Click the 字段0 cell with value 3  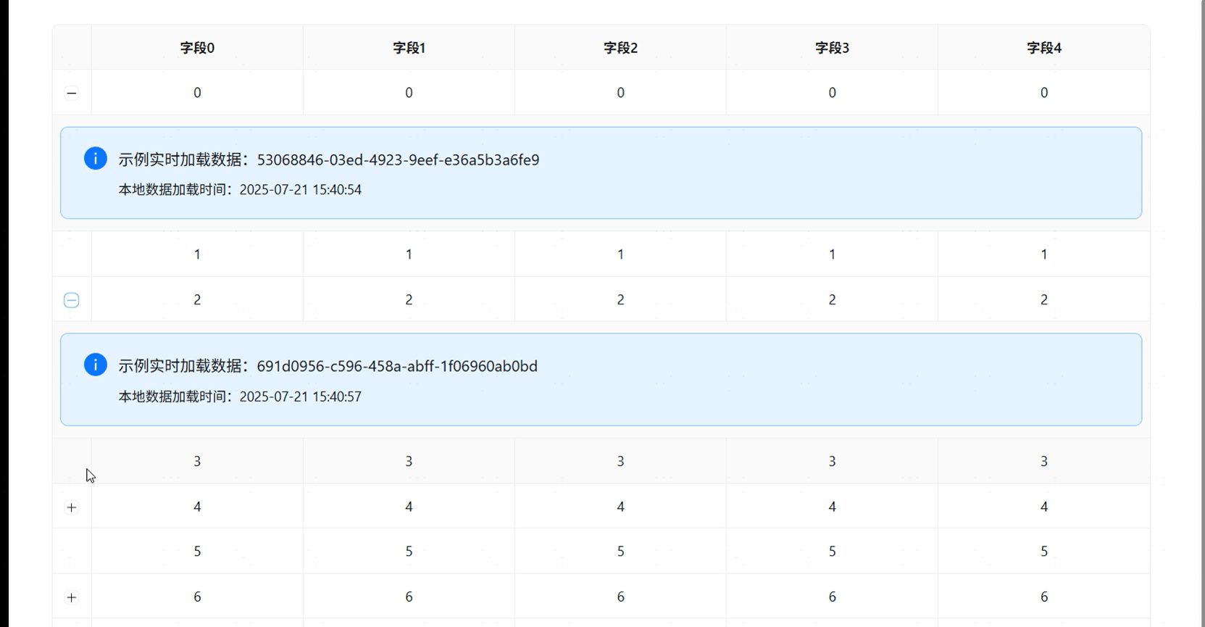(197, 461)
